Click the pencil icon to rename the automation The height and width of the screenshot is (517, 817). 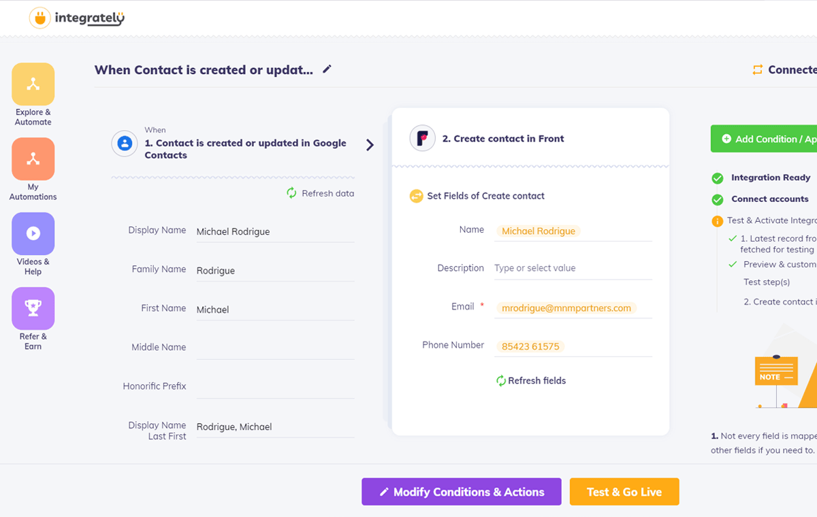coord(327,69)
